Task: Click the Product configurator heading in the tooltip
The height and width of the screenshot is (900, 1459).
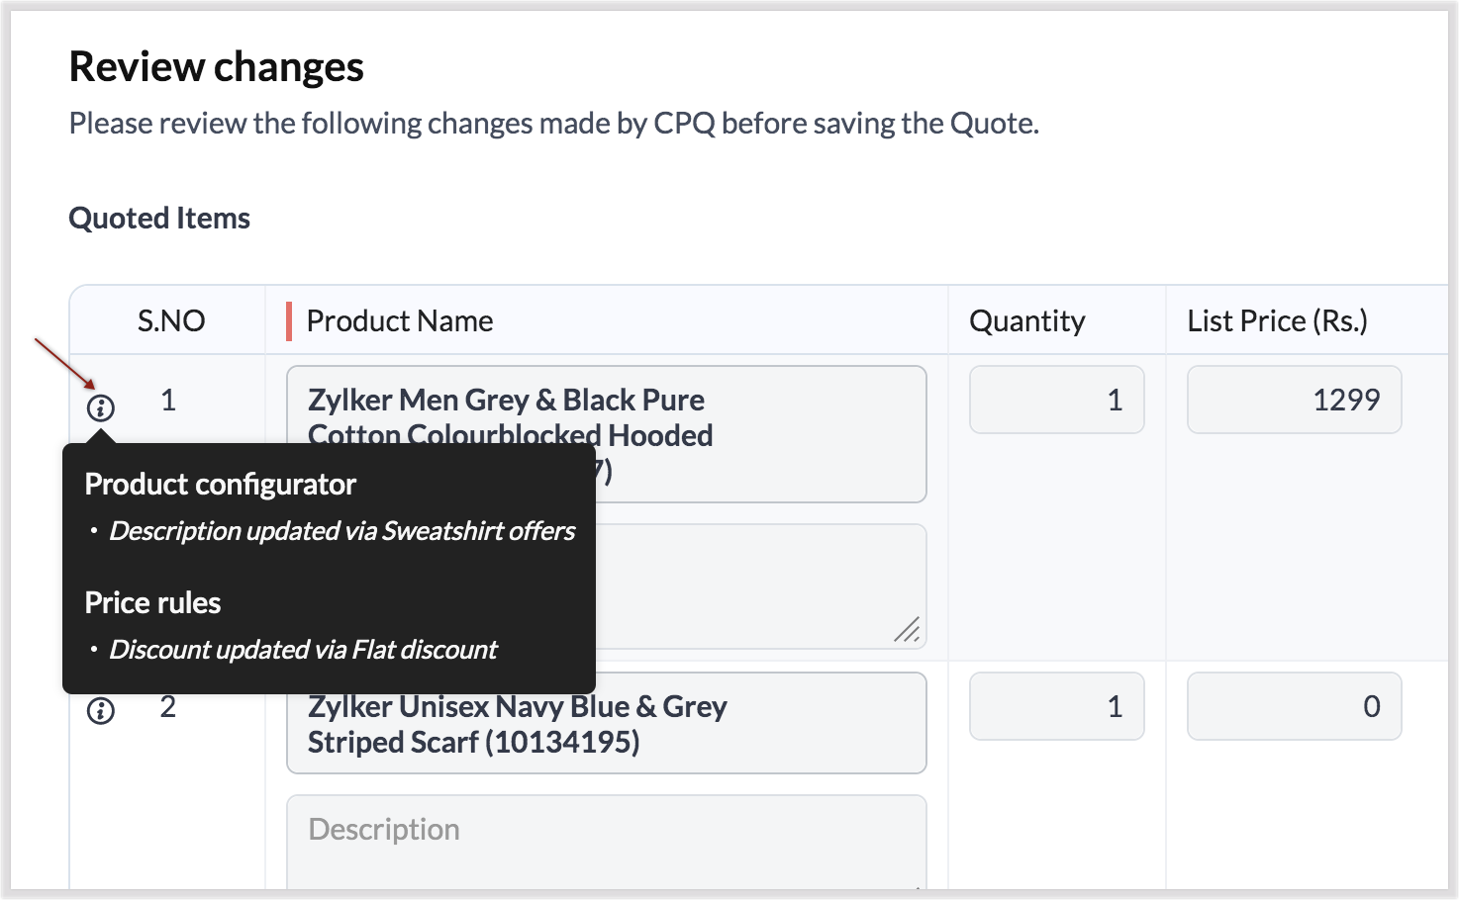Action: click(220, 485)
